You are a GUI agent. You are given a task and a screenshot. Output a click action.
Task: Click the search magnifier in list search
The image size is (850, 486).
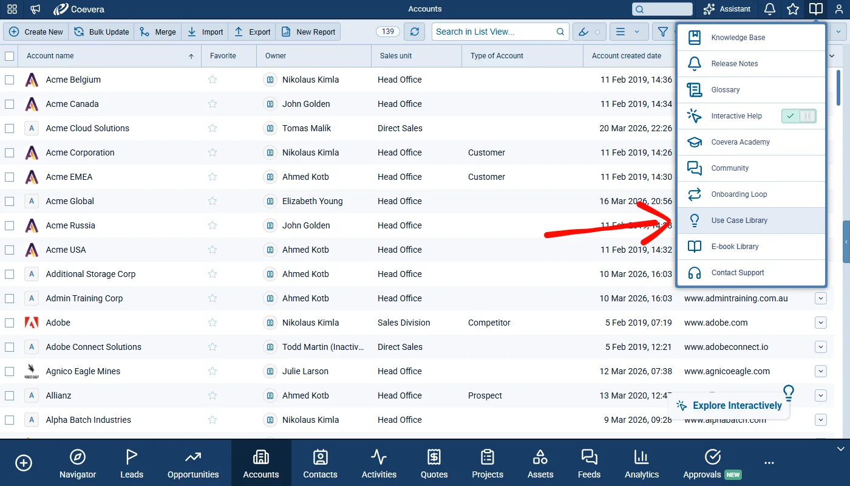pos(560,32)
